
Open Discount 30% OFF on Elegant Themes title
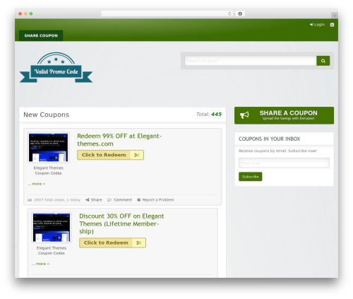tap(121, 223)
